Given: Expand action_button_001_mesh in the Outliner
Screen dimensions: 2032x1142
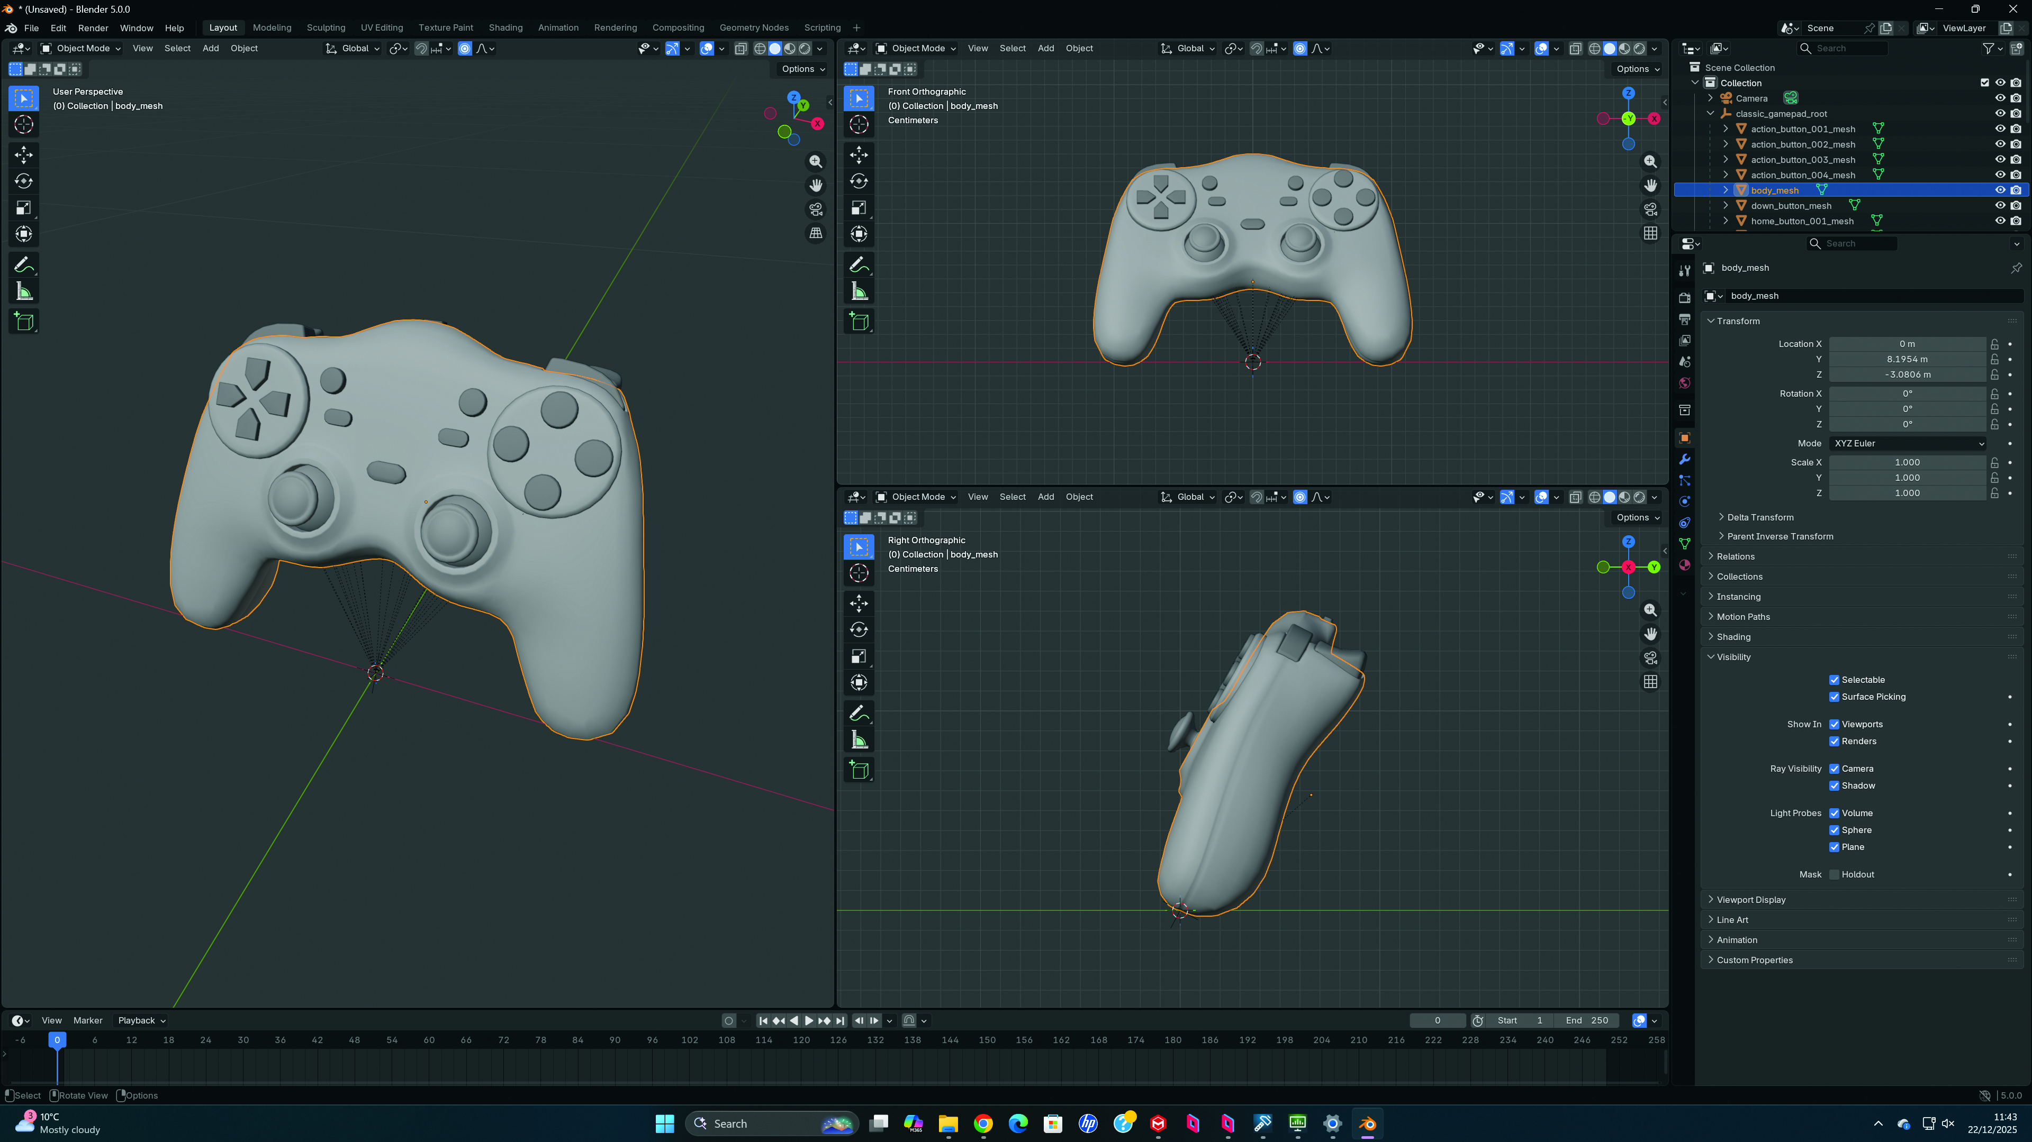Looking at the screenshot, I should [1726, 127].
